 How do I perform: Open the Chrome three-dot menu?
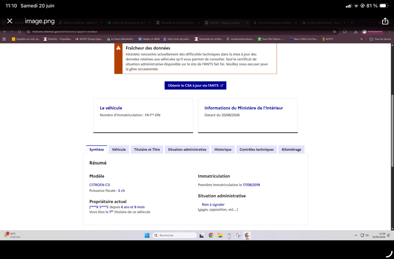[x=389, y=32]
